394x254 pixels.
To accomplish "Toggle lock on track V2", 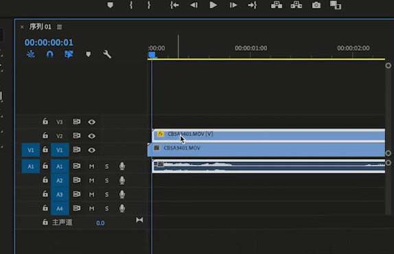I will tap(45, 135).
